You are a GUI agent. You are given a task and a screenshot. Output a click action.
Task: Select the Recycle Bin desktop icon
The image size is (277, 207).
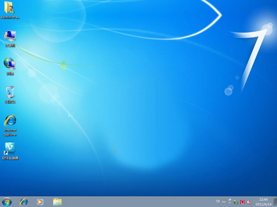coord(10,95)
